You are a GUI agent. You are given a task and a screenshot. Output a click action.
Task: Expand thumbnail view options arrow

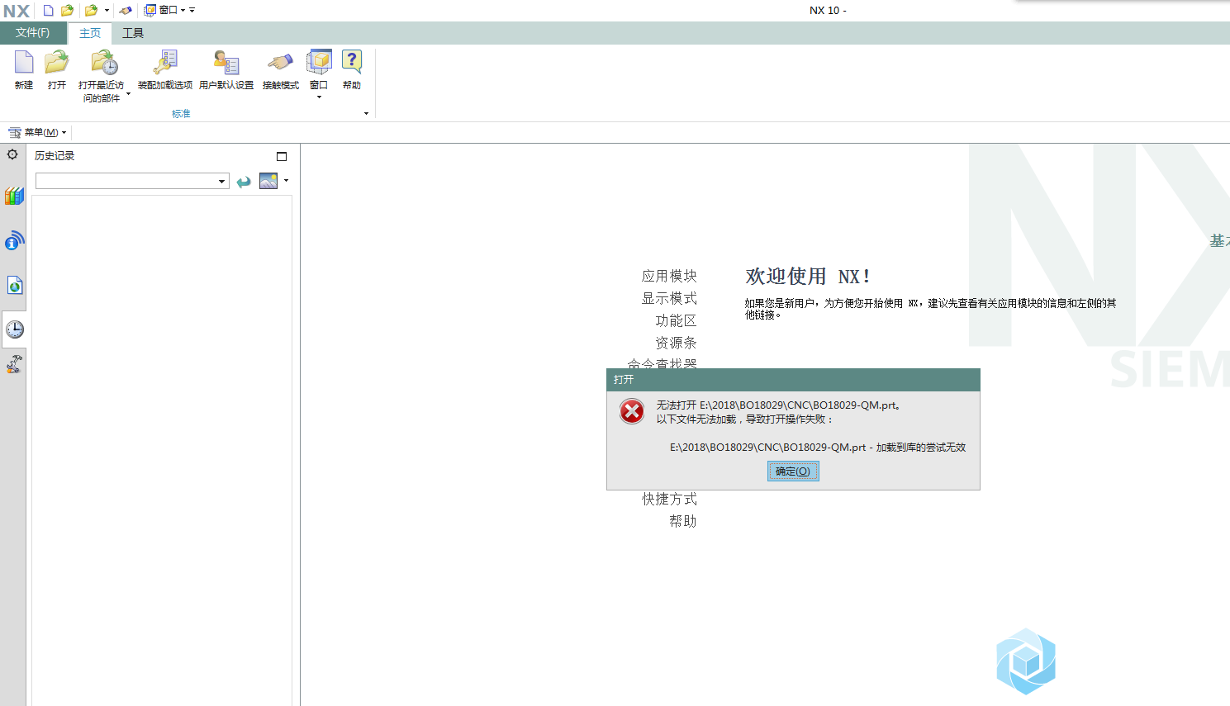(x=286, y=181)
